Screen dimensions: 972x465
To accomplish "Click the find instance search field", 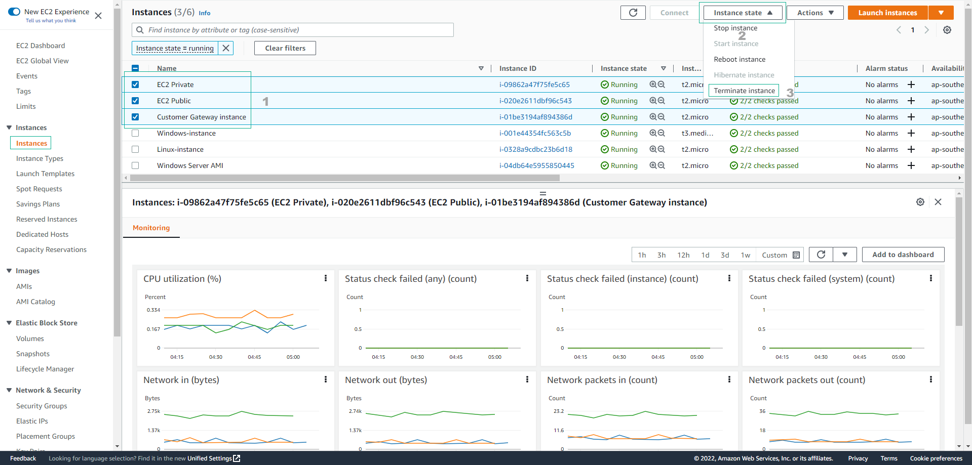I will [x=293, y=30].
